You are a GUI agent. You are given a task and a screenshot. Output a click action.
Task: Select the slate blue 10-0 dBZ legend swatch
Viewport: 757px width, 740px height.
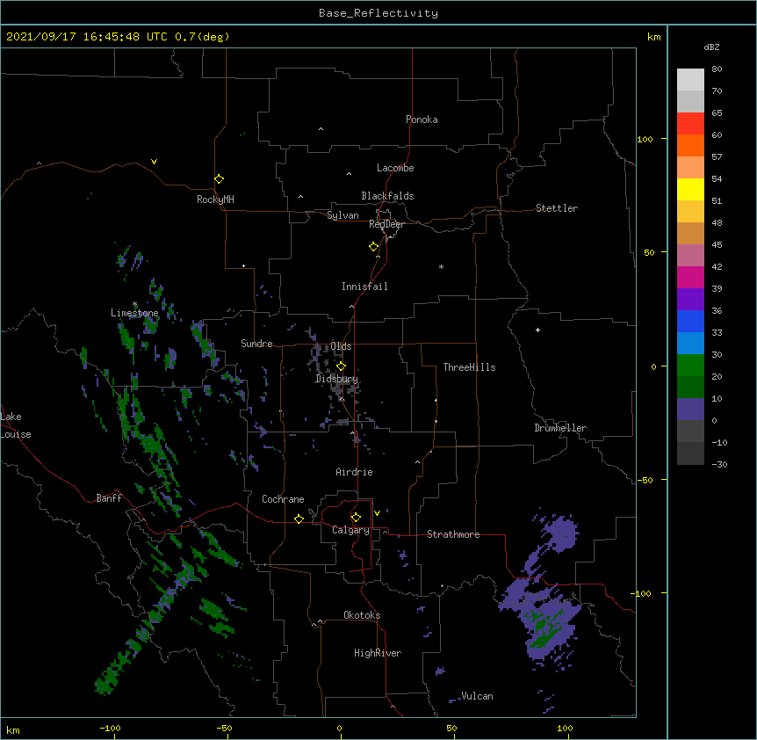(x=690, y=410)
